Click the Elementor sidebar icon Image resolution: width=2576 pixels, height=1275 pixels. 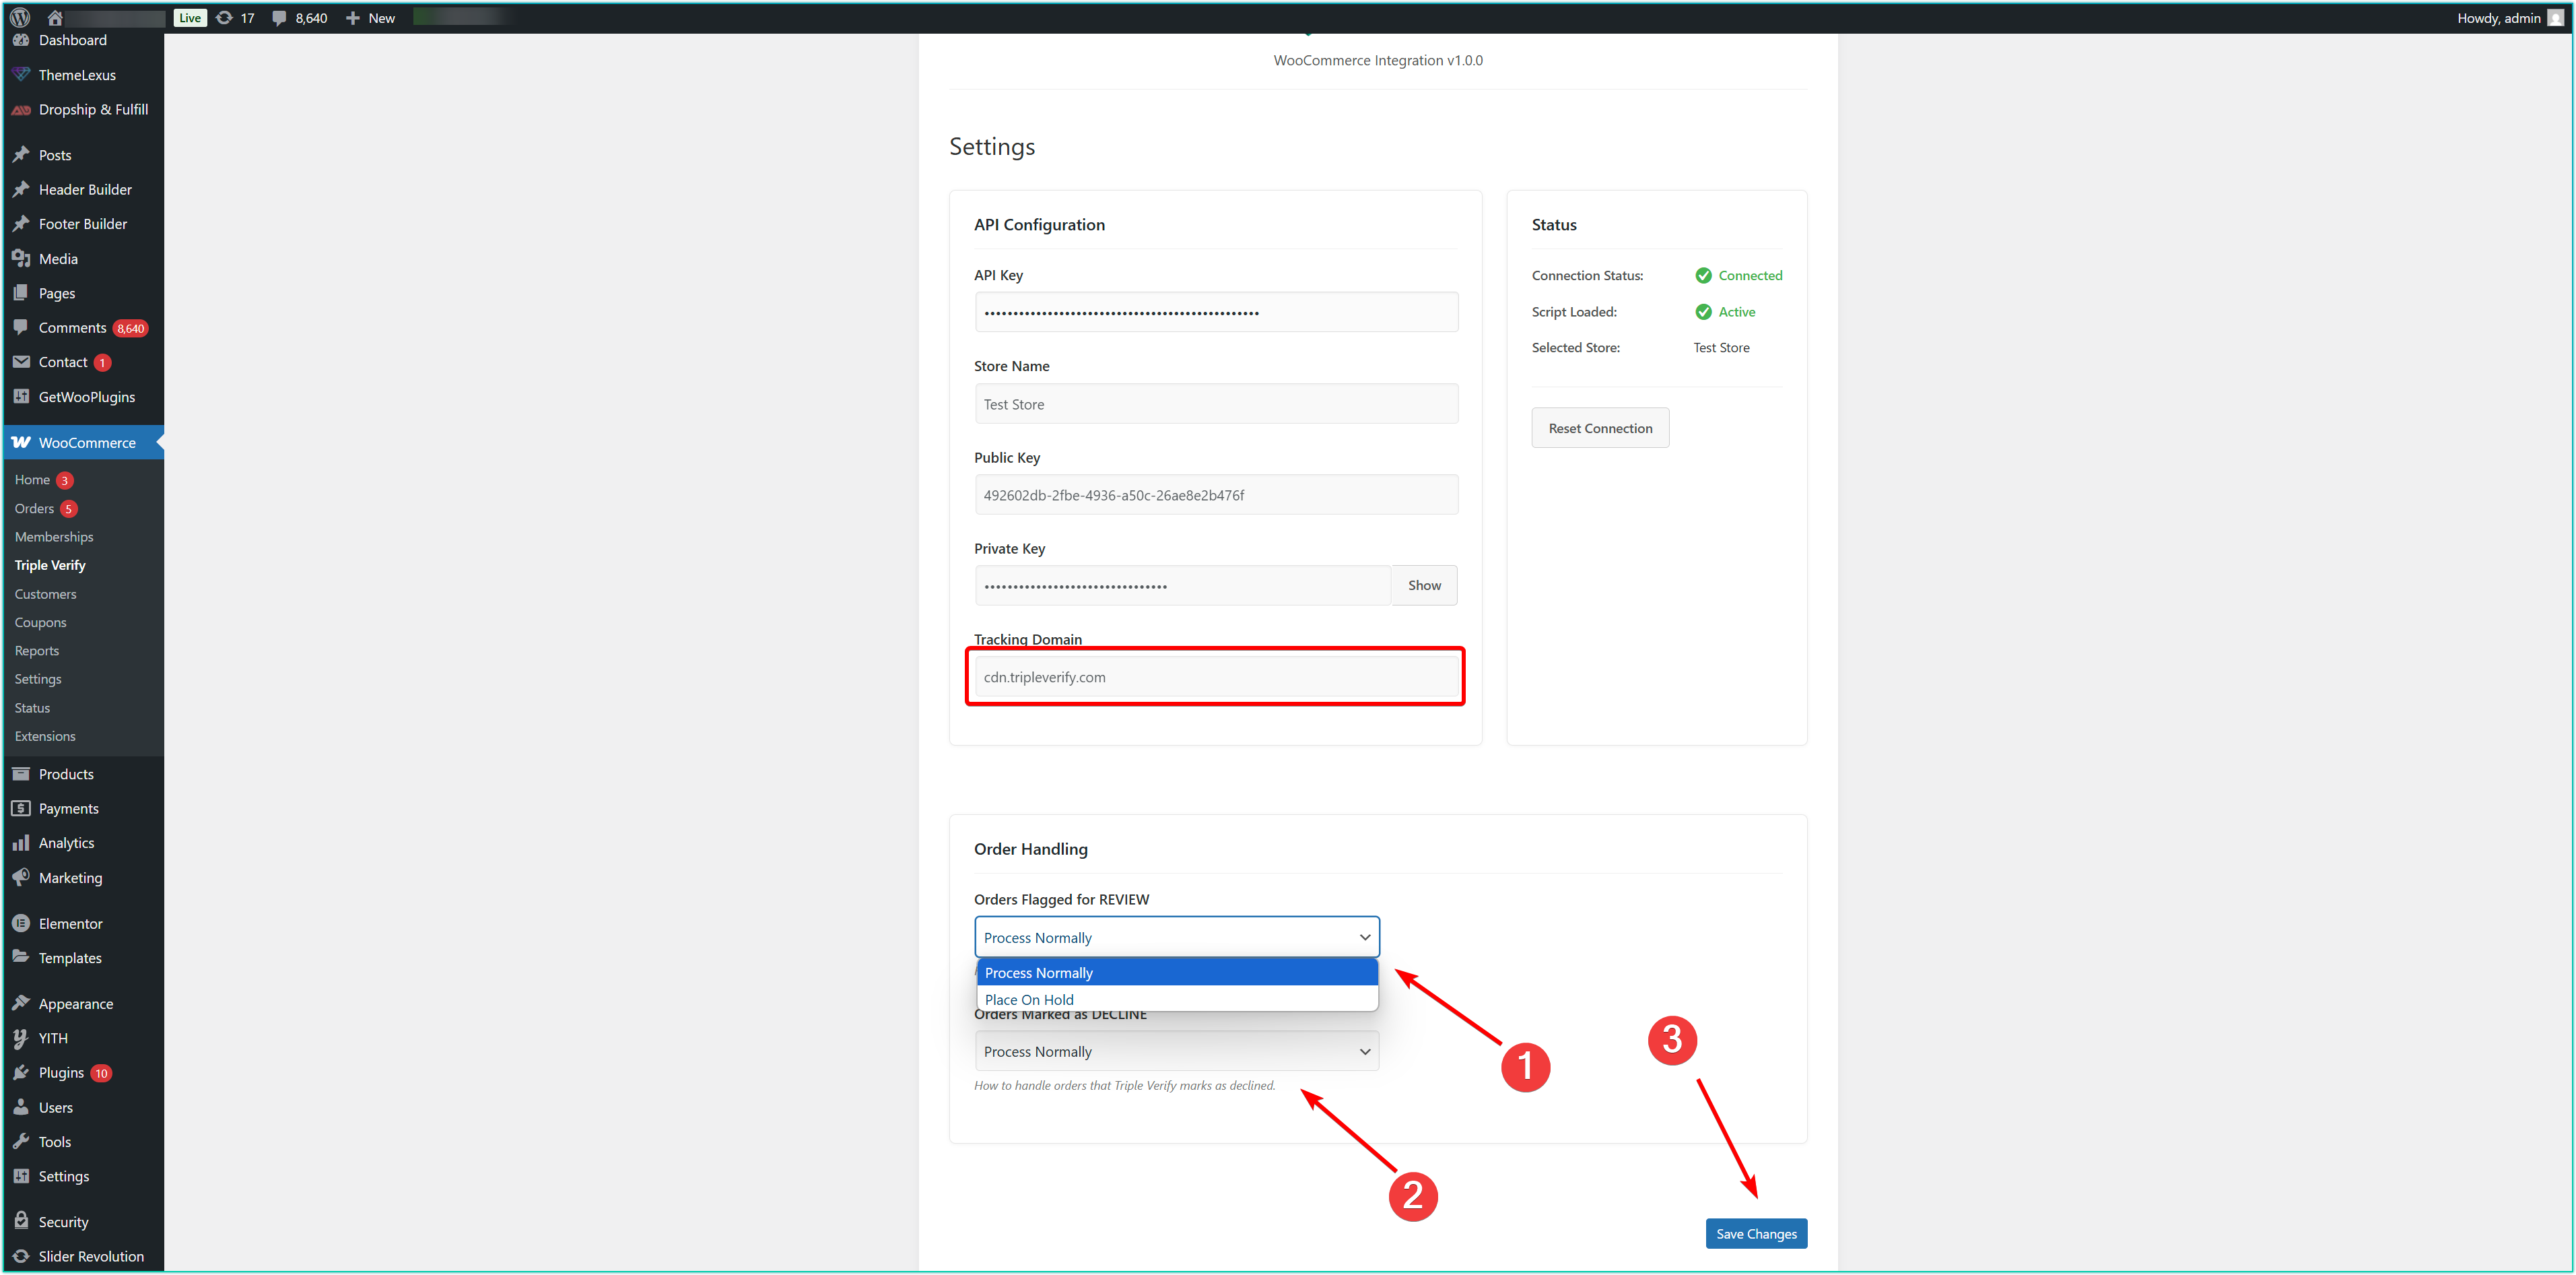21,923
